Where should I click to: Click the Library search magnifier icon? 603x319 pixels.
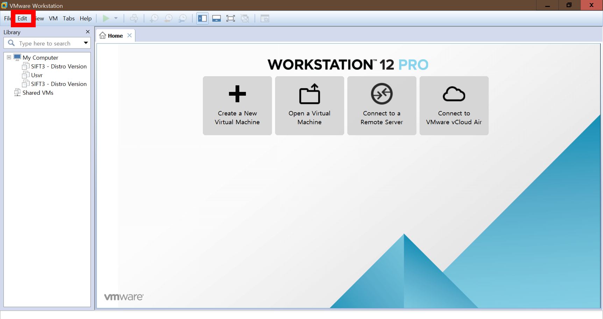click(11, 43)
